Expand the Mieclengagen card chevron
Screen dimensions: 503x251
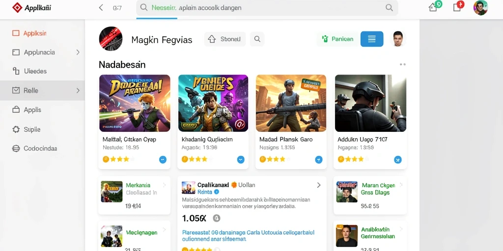click(x=164, y=229)
